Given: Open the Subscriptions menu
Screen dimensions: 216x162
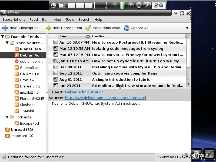Looking at the screenshot, I should coord(14,20).
